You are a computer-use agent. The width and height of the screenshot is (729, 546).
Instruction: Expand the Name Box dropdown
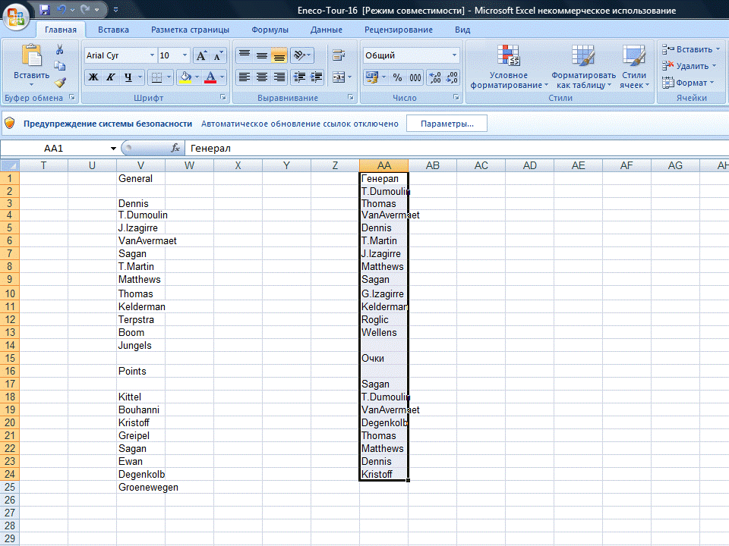pos(113,149)
